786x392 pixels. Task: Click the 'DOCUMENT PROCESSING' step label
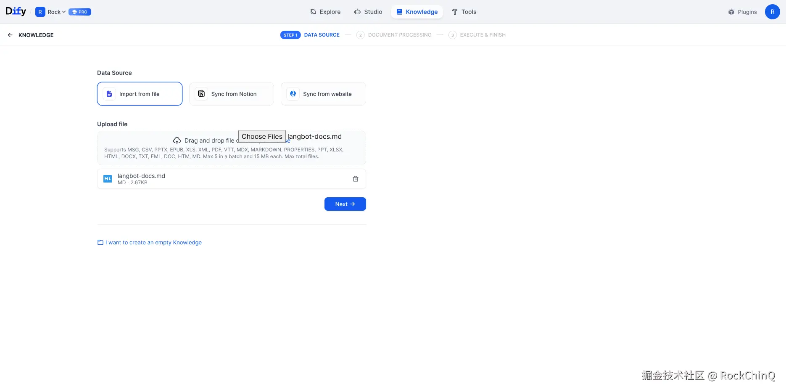400,35
